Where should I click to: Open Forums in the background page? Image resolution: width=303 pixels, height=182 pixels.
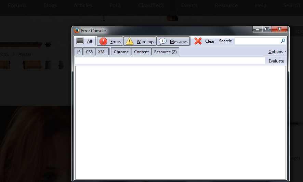coord(17,5)
